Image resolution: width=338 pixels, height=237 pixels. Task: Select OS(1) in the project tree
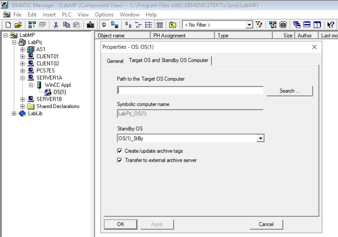click(x=60, y=92)
